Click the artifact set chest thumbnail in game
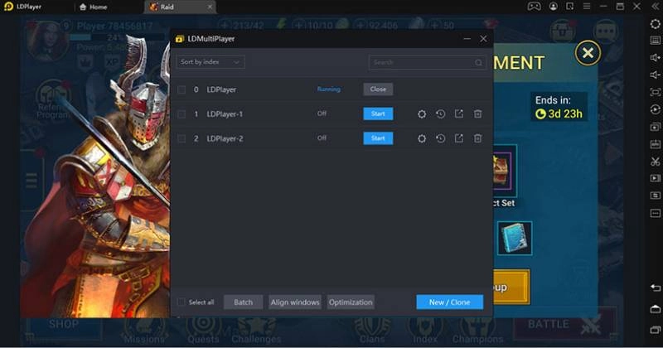 point(505,171)
